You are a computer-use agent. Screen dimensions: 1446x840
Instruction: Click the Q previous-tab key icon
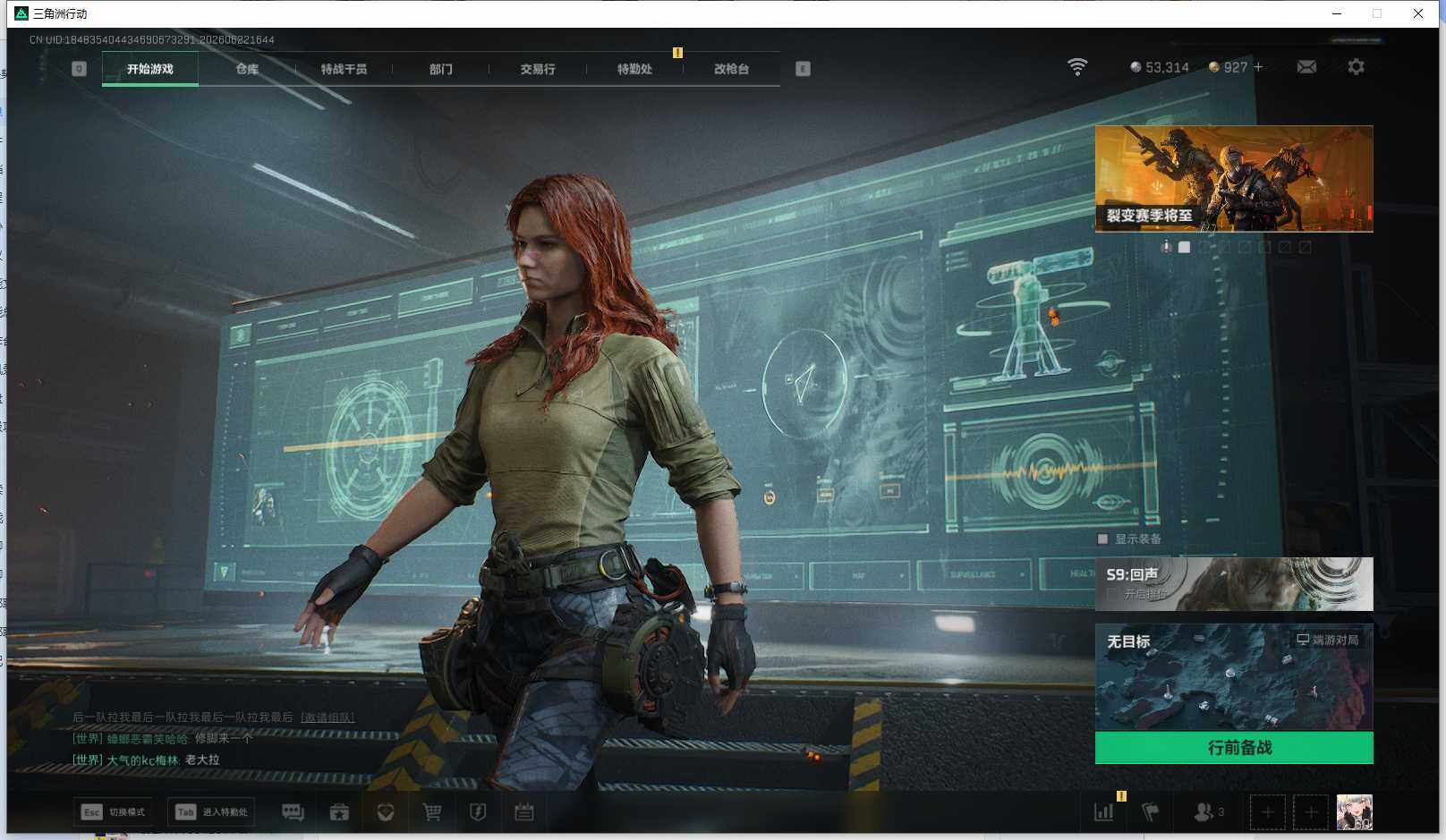[79, 69]
